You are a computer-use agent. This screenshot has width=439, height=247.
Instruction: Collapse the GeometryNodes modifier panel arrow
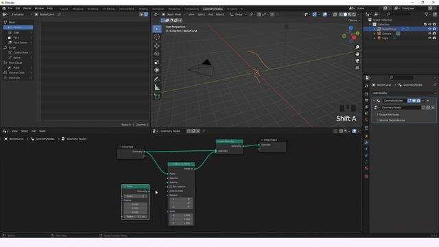click(374, 101)
